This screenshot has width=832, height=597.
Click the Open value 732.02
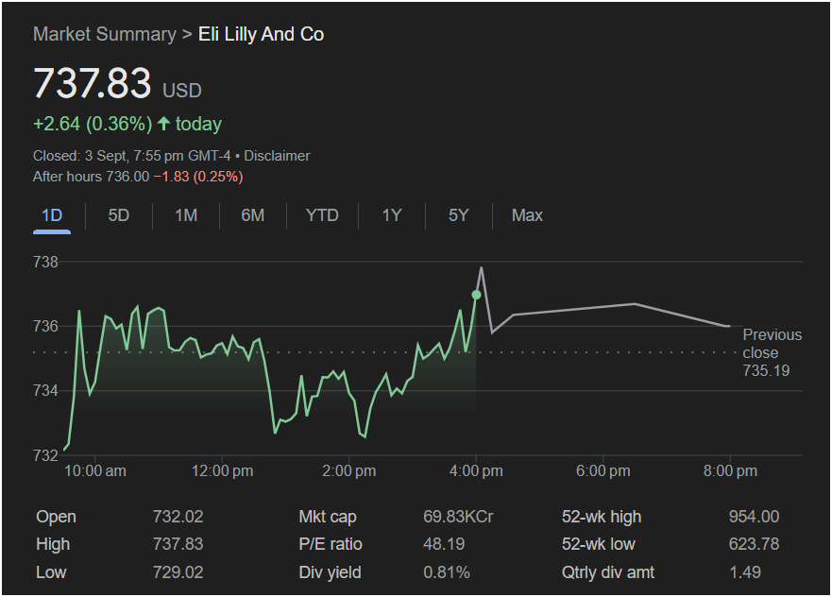coord(178,517)
